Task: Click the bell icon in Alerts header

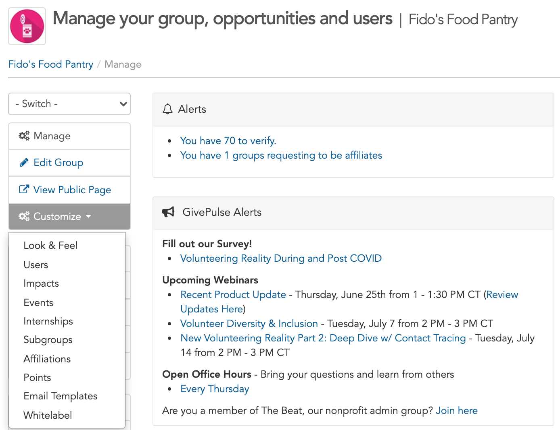Action: (x=167, y=109)
